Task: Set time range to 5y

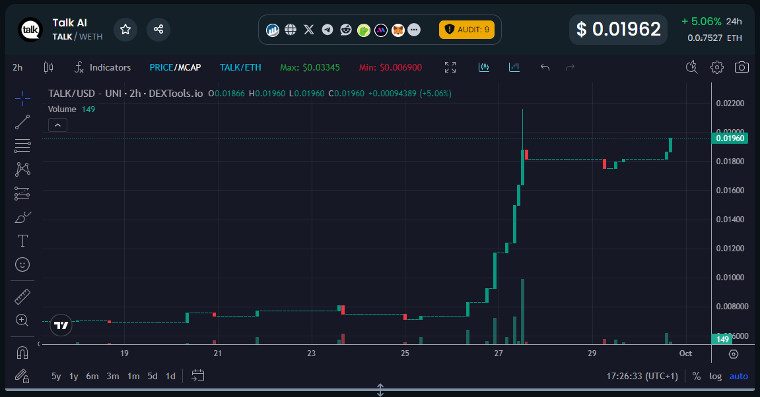Action: [x=56, y=376]
